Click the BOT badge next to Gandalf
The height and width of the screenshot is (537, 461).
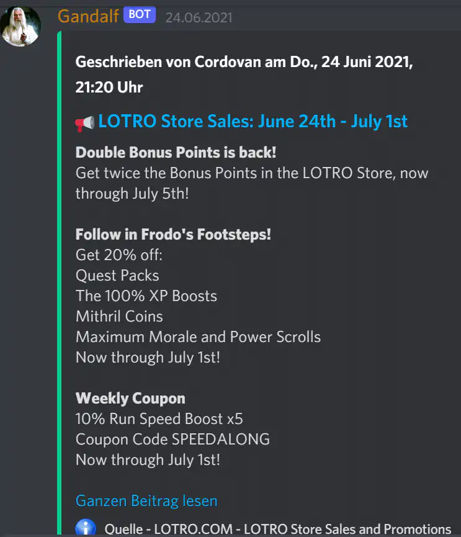pyautogui.click(x=140, y=15)
